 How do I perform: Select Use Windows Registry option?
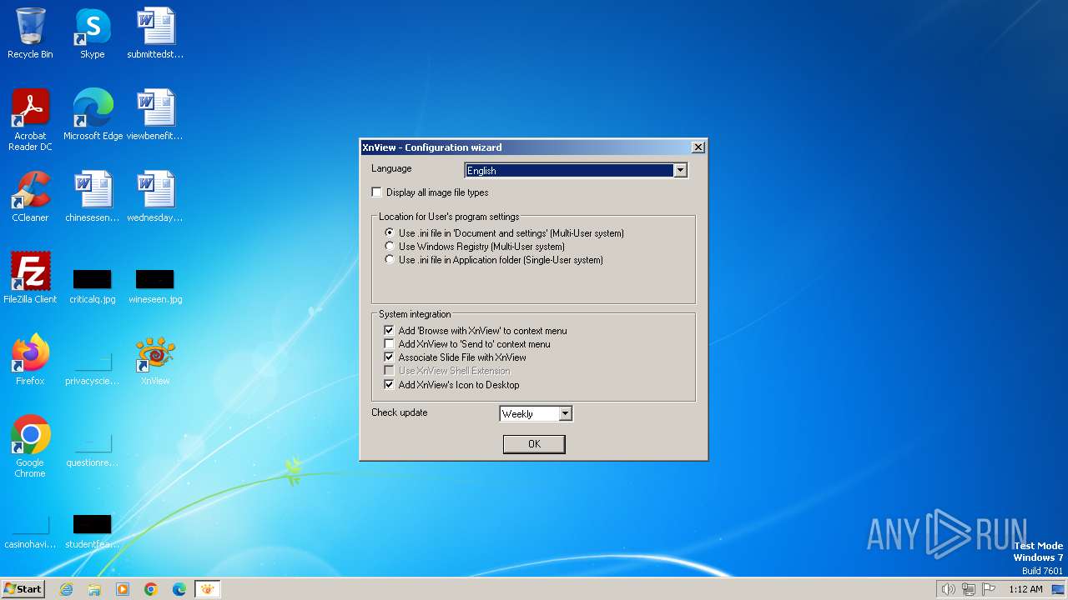[x=390, y=247]
